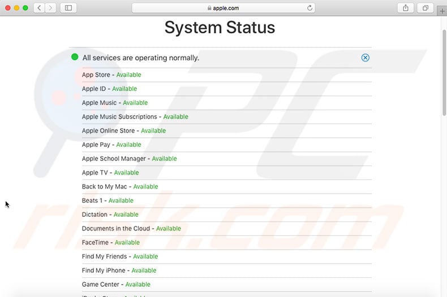Go forward with Safari forward arrow
The width and height of the screenshot is (447, 297).
pyautogui.click(x=50, y=8)
